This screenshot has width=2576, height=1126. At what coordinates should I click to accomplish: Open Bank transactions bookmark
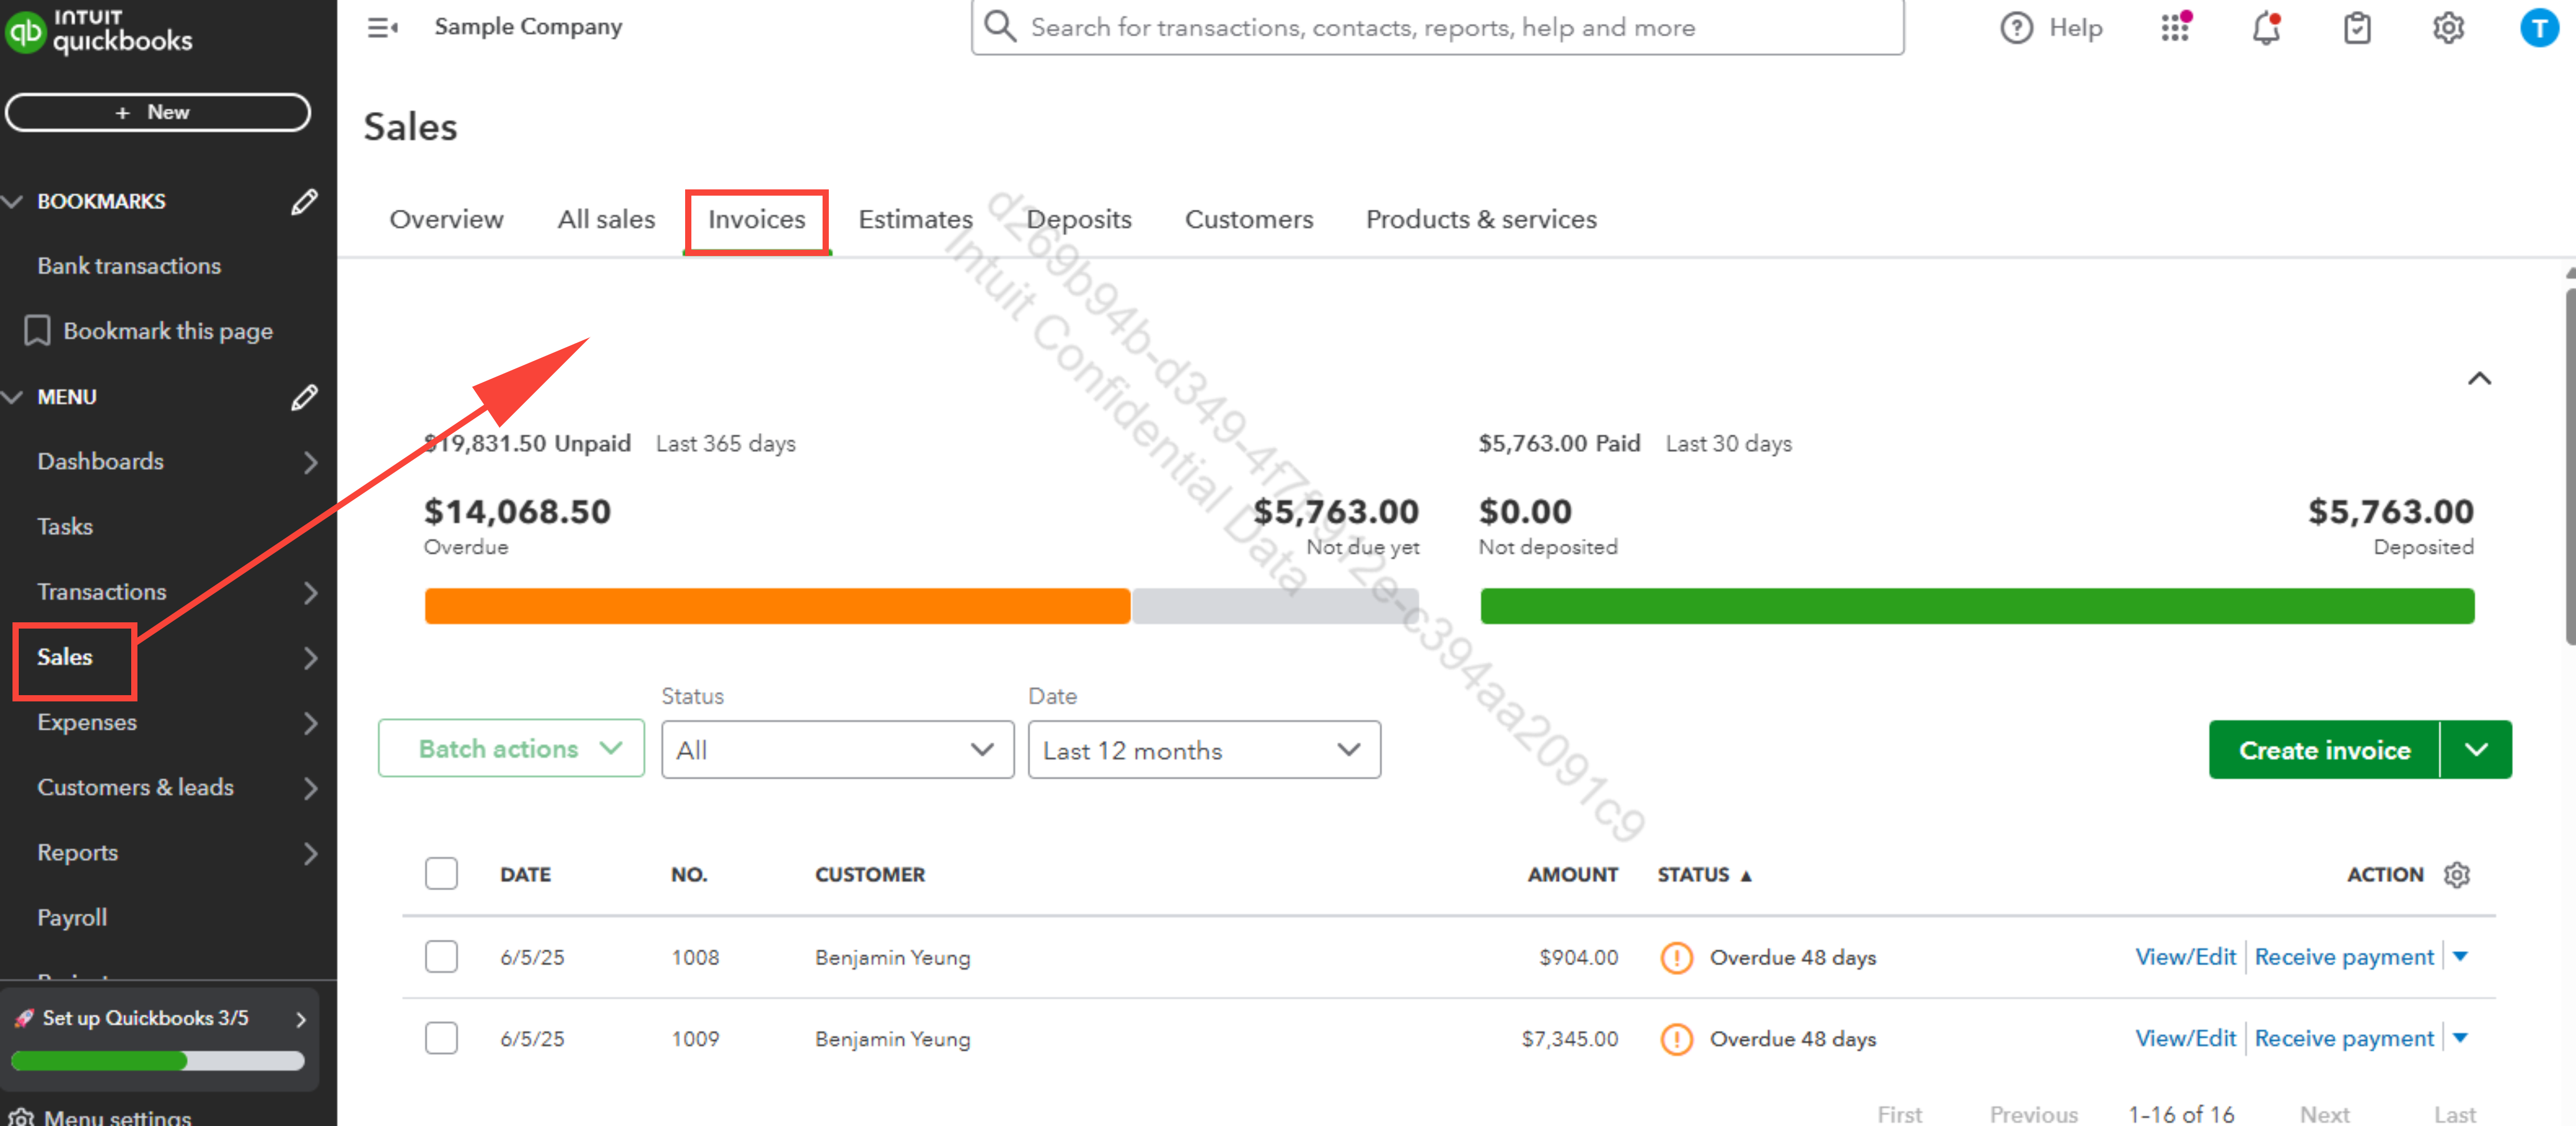pyautogui.click(x=129, y=267)
